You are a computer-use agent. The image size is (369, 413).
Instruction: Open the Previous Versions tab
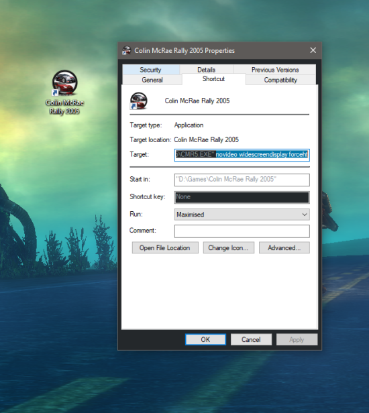275,70
